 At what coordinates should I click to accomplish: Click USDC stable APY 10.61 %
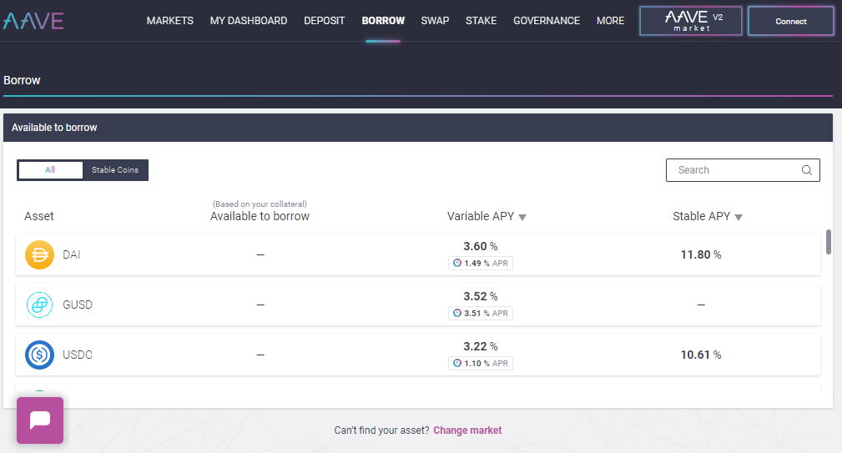point(701,355)
